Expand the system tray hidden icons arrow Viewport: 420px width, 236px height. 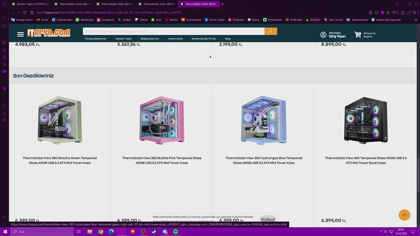381,232
